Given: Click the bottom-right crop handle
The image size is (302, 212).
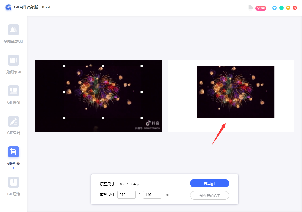Looking at the screenshot, I should (142, 118).
